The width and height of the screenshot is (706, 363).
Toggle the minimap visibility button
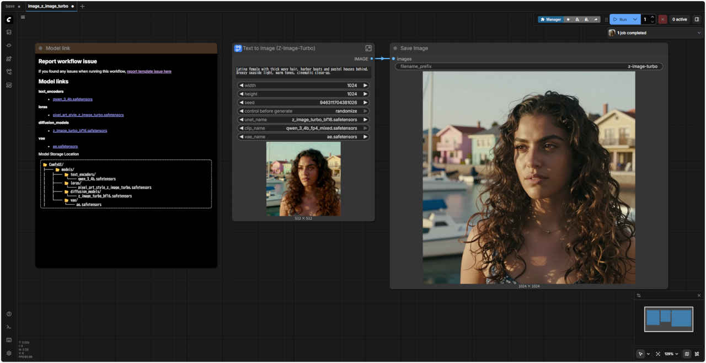[x=687, y=354]
